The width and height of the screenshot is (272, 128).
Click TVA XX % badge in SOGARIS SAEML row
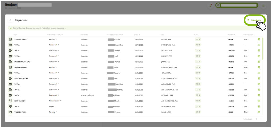[198, 67]
